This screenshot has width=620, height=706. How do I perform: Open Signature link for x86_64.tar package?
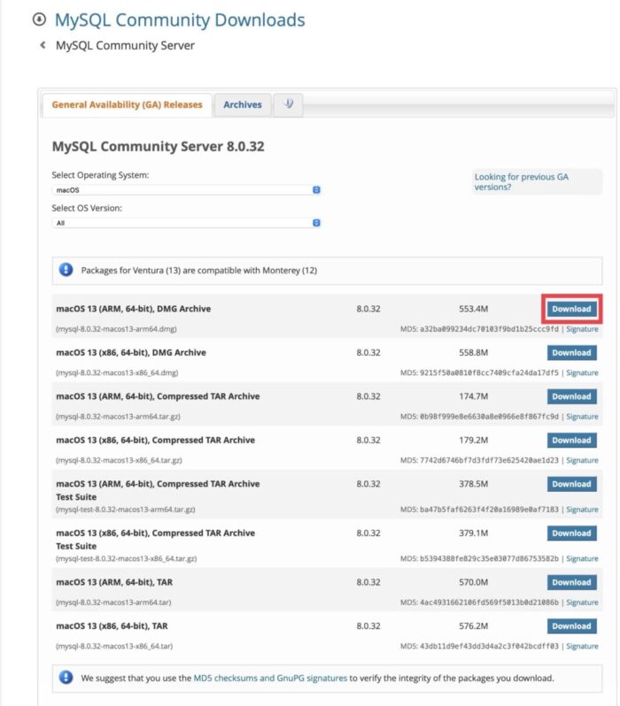point(582,646)
